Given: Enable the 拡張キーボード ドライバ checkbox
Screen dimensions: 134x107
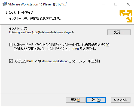Looking at the screenshot, I should click(x=11, y=45).
